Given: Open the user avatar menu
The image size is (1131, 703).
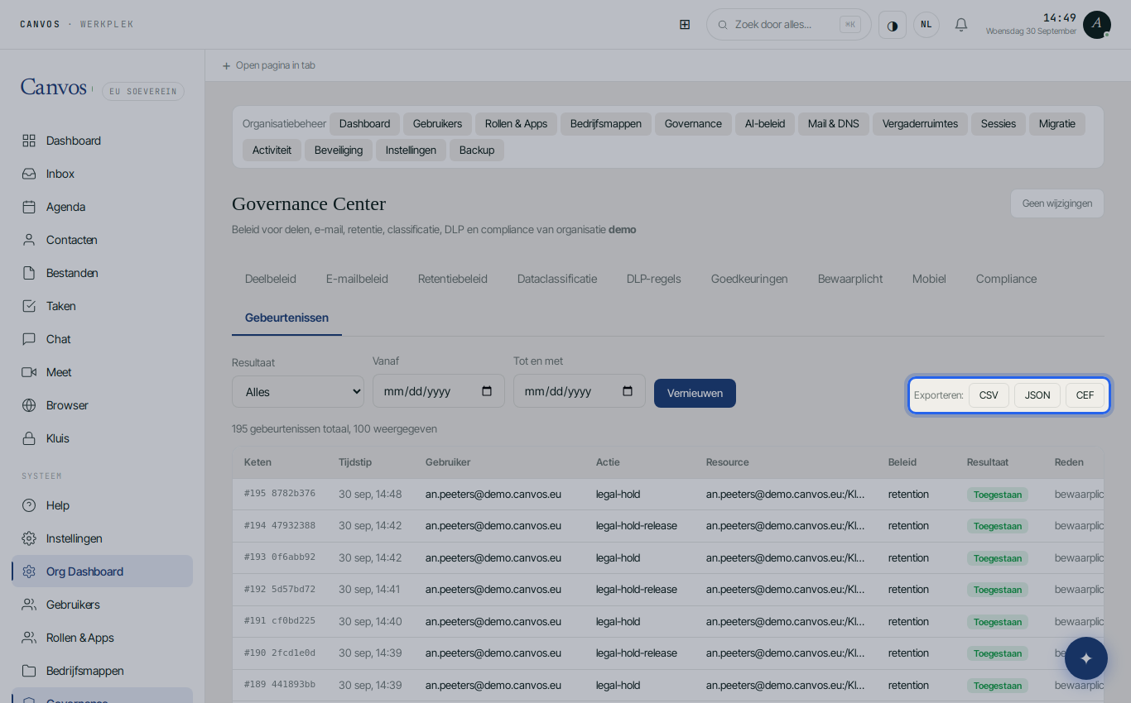Looking at the screenshot, I should point(1097,25).
